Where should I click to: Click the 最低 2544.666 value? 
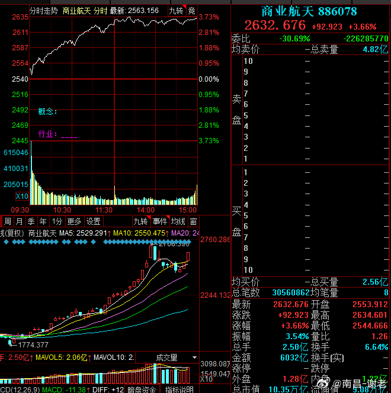click(x=370, y=326)
